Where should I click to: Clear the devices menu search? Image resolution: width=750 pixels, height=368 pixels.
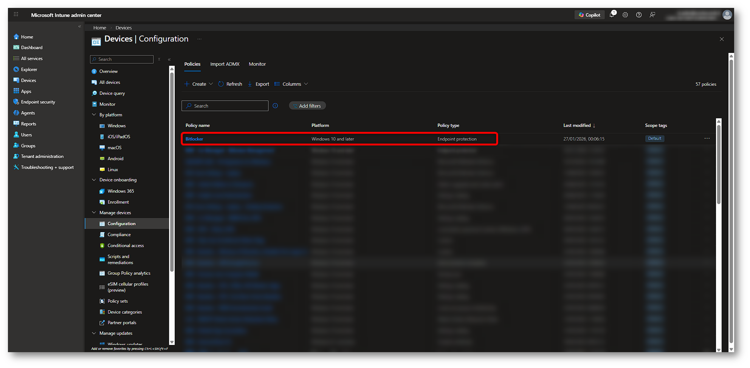159,59
